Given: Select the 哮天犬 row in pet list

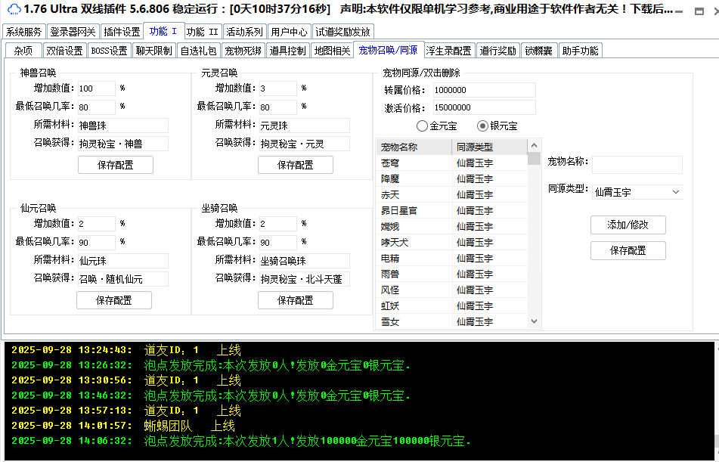Looking at the screenshot, I should click(x=414, y=242).
